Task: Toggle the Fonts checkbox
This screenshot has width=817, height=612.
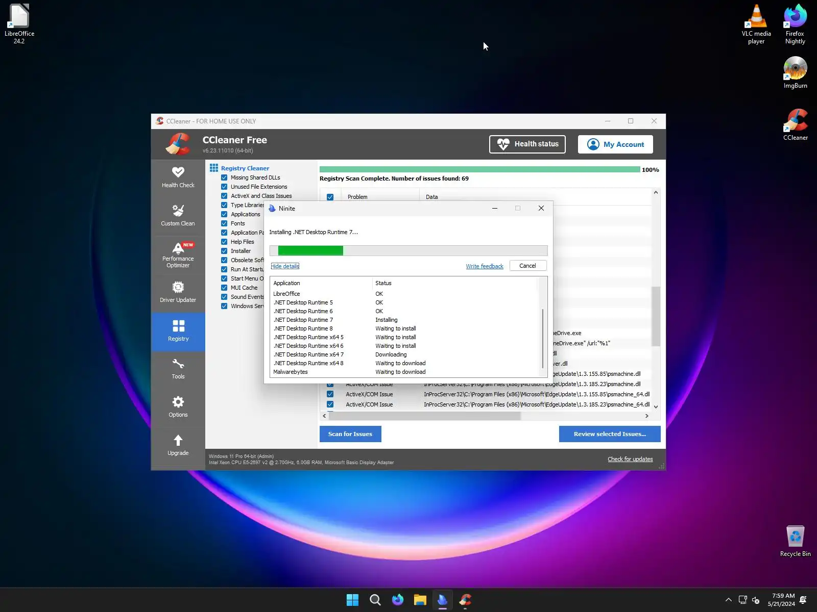Action: click(x=224, y=223)
